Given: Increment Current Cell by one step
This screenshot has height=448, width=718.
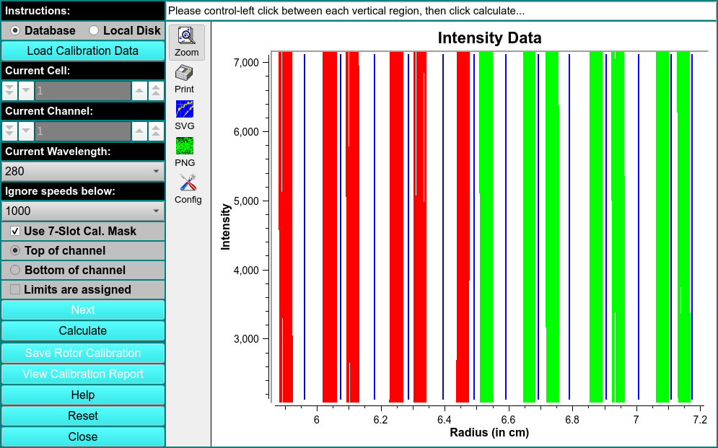Looking at the screenshot, I should pyautogui.click(x=139, y=91).
